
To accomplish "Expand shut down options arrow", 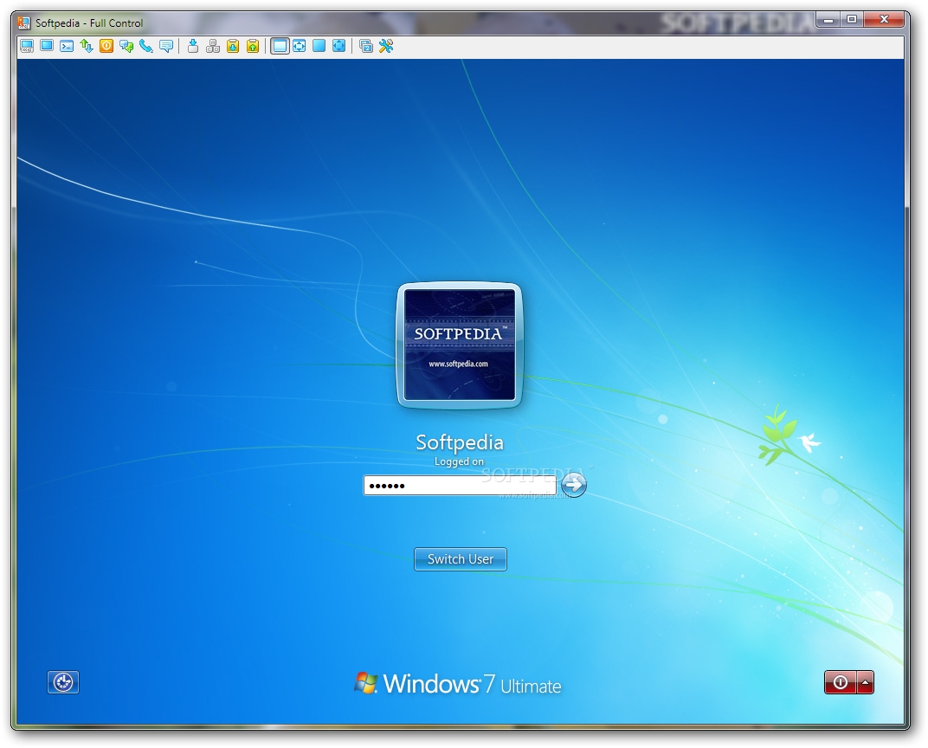I will point(866,682).
